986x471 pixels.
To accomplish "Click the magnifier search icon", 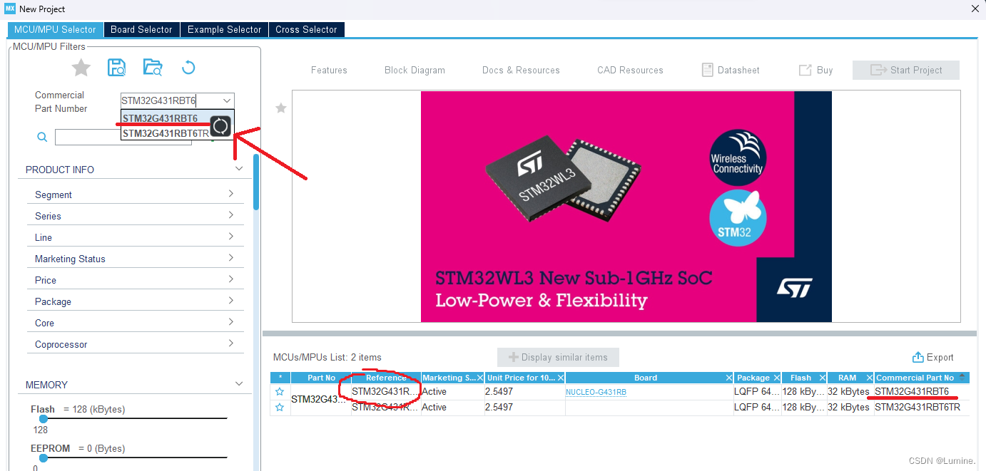I will tap(42, 137).
